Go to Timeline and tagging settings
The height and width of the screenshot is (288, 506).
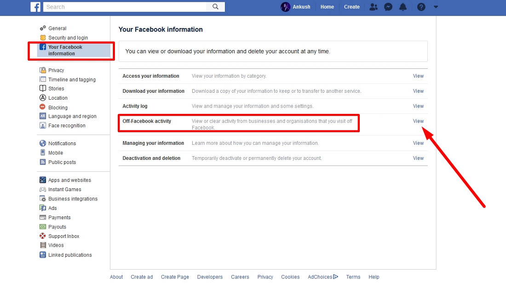pyautogui.click(x=72, y=79)
